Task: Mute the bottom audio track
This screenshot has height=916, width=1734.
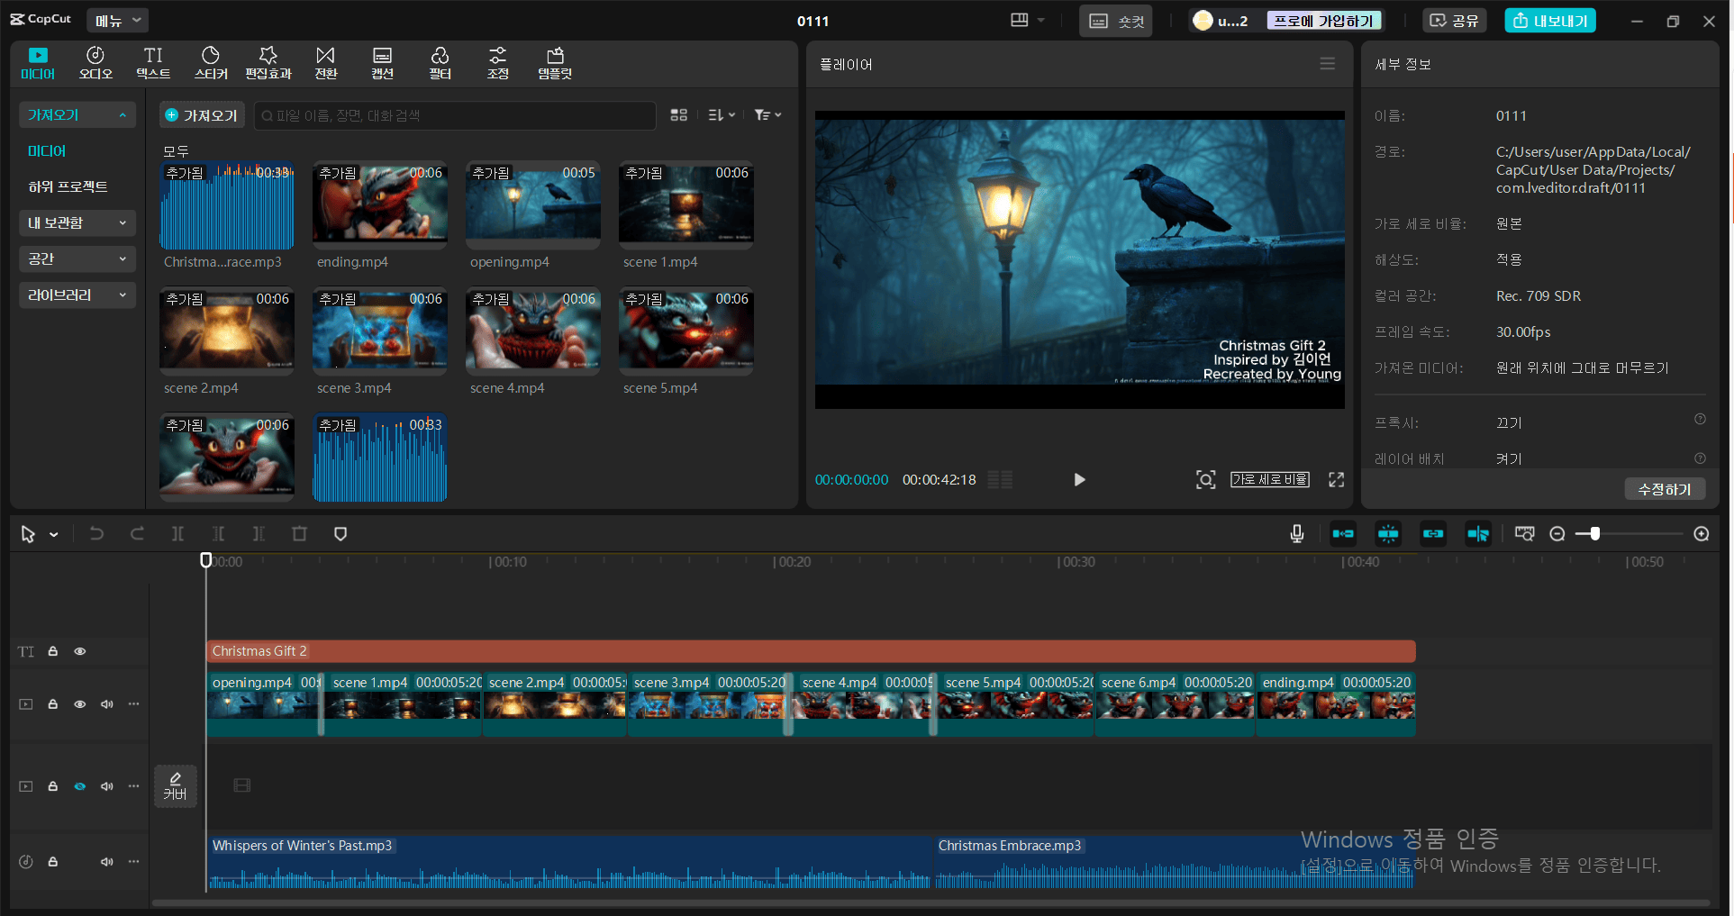Action: coord(107,862)
